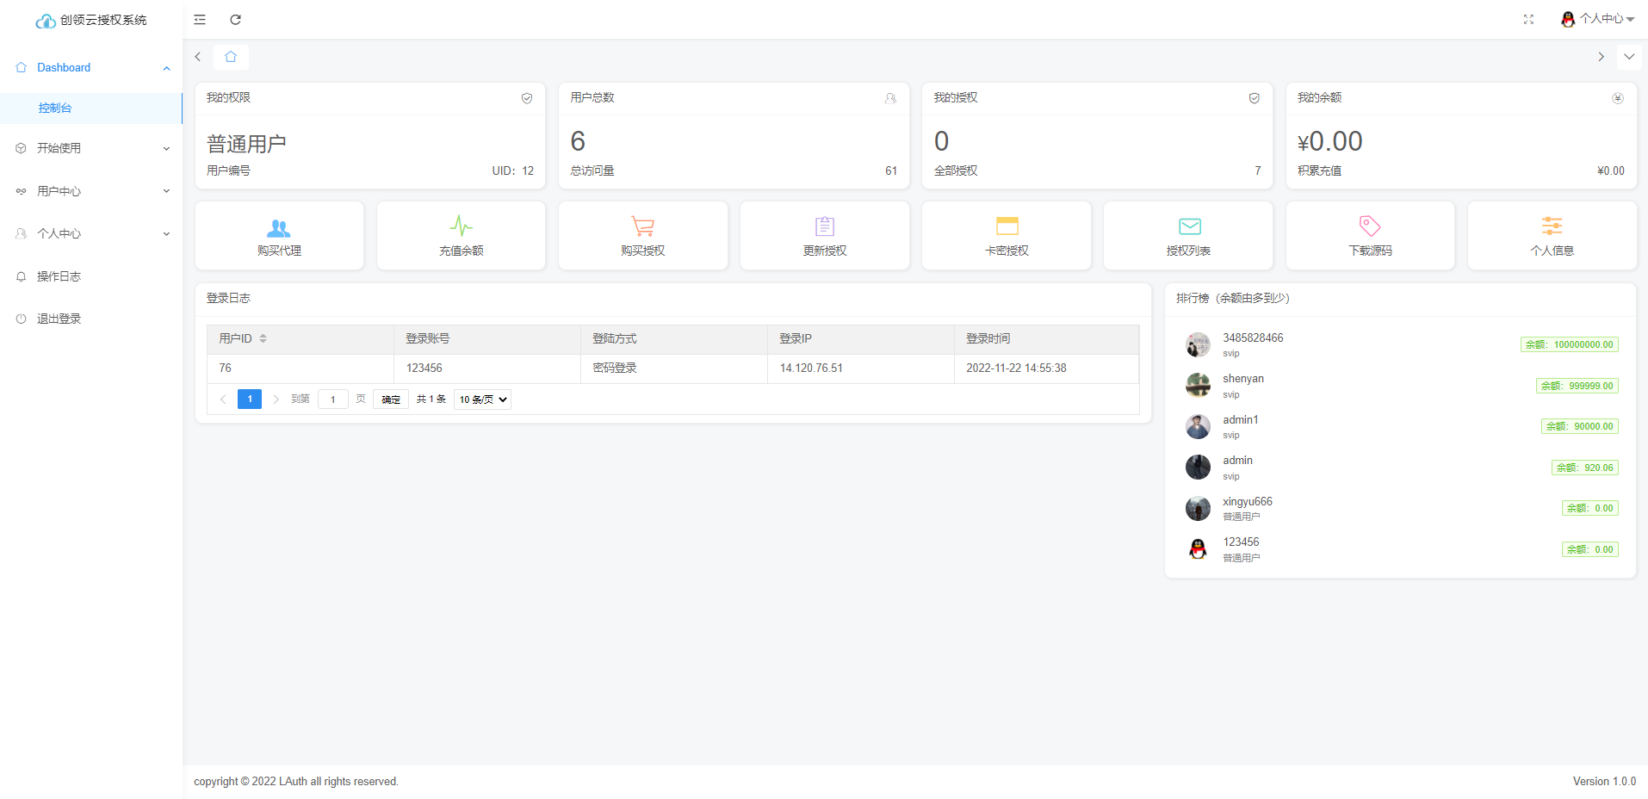Collapse the sidebar menu toggle

click(x=200, y=20)
